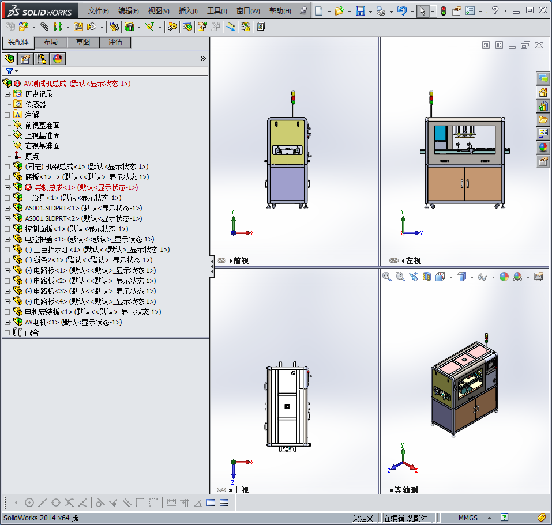Image resolution: width=552 pixels, height=525 pixels.
Task: Expand the 注解 tree node
Action: pos(7,115)
